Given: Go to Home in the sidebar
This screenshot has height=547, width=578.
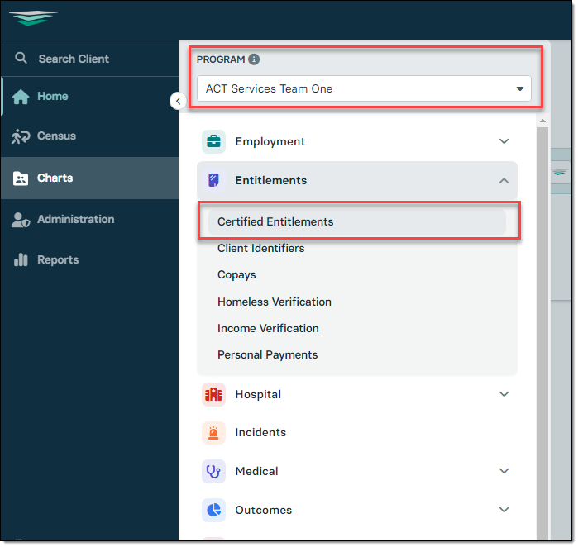Looking at the screenshot, I should click(x=89, y=97).
